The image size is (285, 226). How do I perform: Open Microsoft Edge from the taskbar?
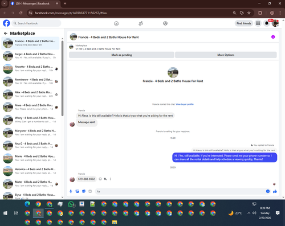(x=27, y=204)
